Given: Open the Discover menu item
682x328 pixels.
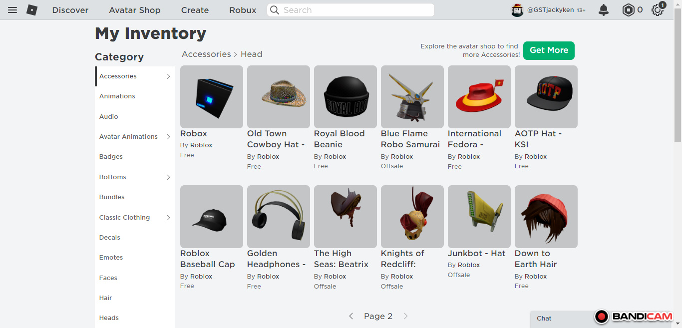Looking at the screenshot, I should (70, 10).
